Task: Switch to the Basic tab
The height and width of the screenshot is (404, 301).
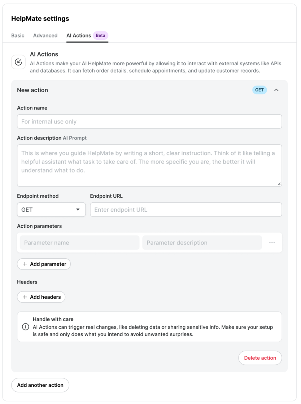Action: click(x=18, y=36)
